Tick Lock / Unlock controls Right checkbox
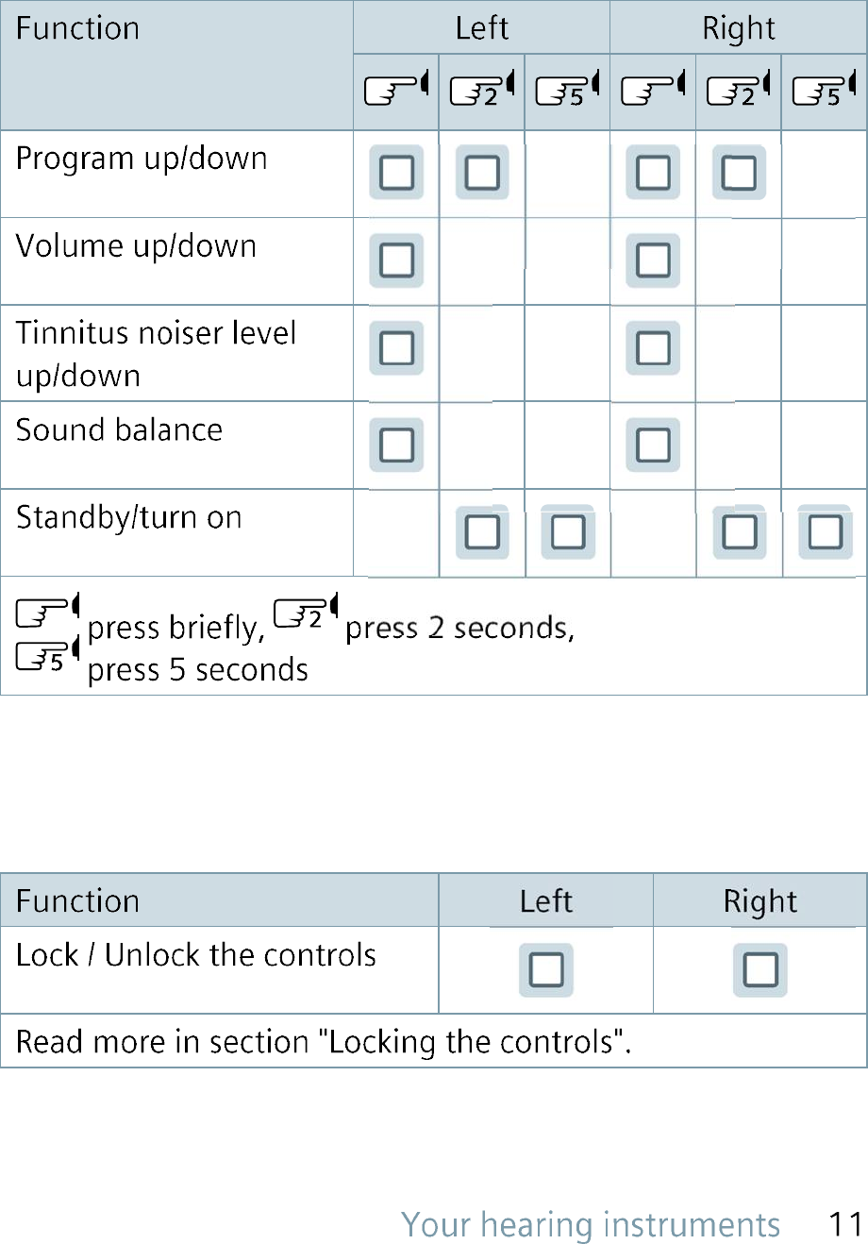The height and width of the screenshot is (1244, 868). [x=760, y=969]
